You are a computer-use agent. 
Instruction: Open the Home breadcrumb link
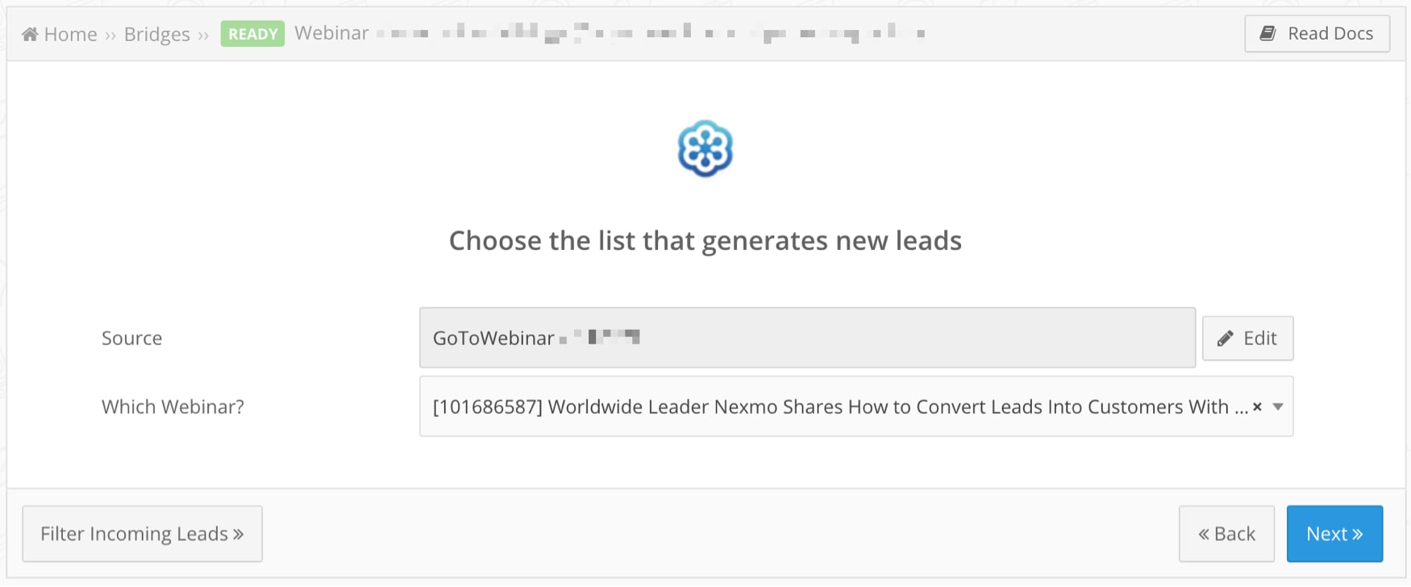click(70, 34)
